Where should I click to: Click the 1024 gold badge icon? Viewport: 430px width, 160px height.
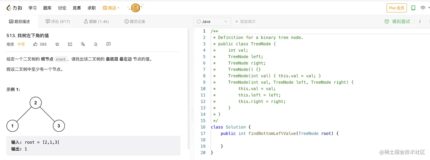[x=135, y=8]
